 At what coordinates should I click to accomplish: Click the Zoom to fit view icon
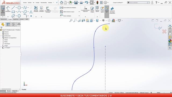pyautogui.click(x=71, y=20)
